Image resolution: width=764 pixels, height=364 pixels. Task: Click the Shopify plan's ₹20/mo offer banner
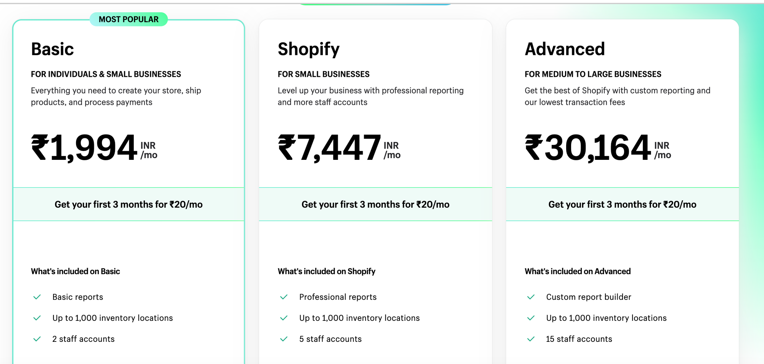(376, 205)
